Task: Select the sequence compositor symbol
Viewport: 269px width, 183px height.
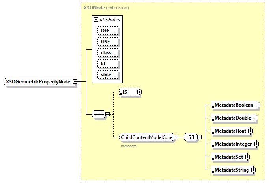Action: pyautogui.click(x=99, y=114)
